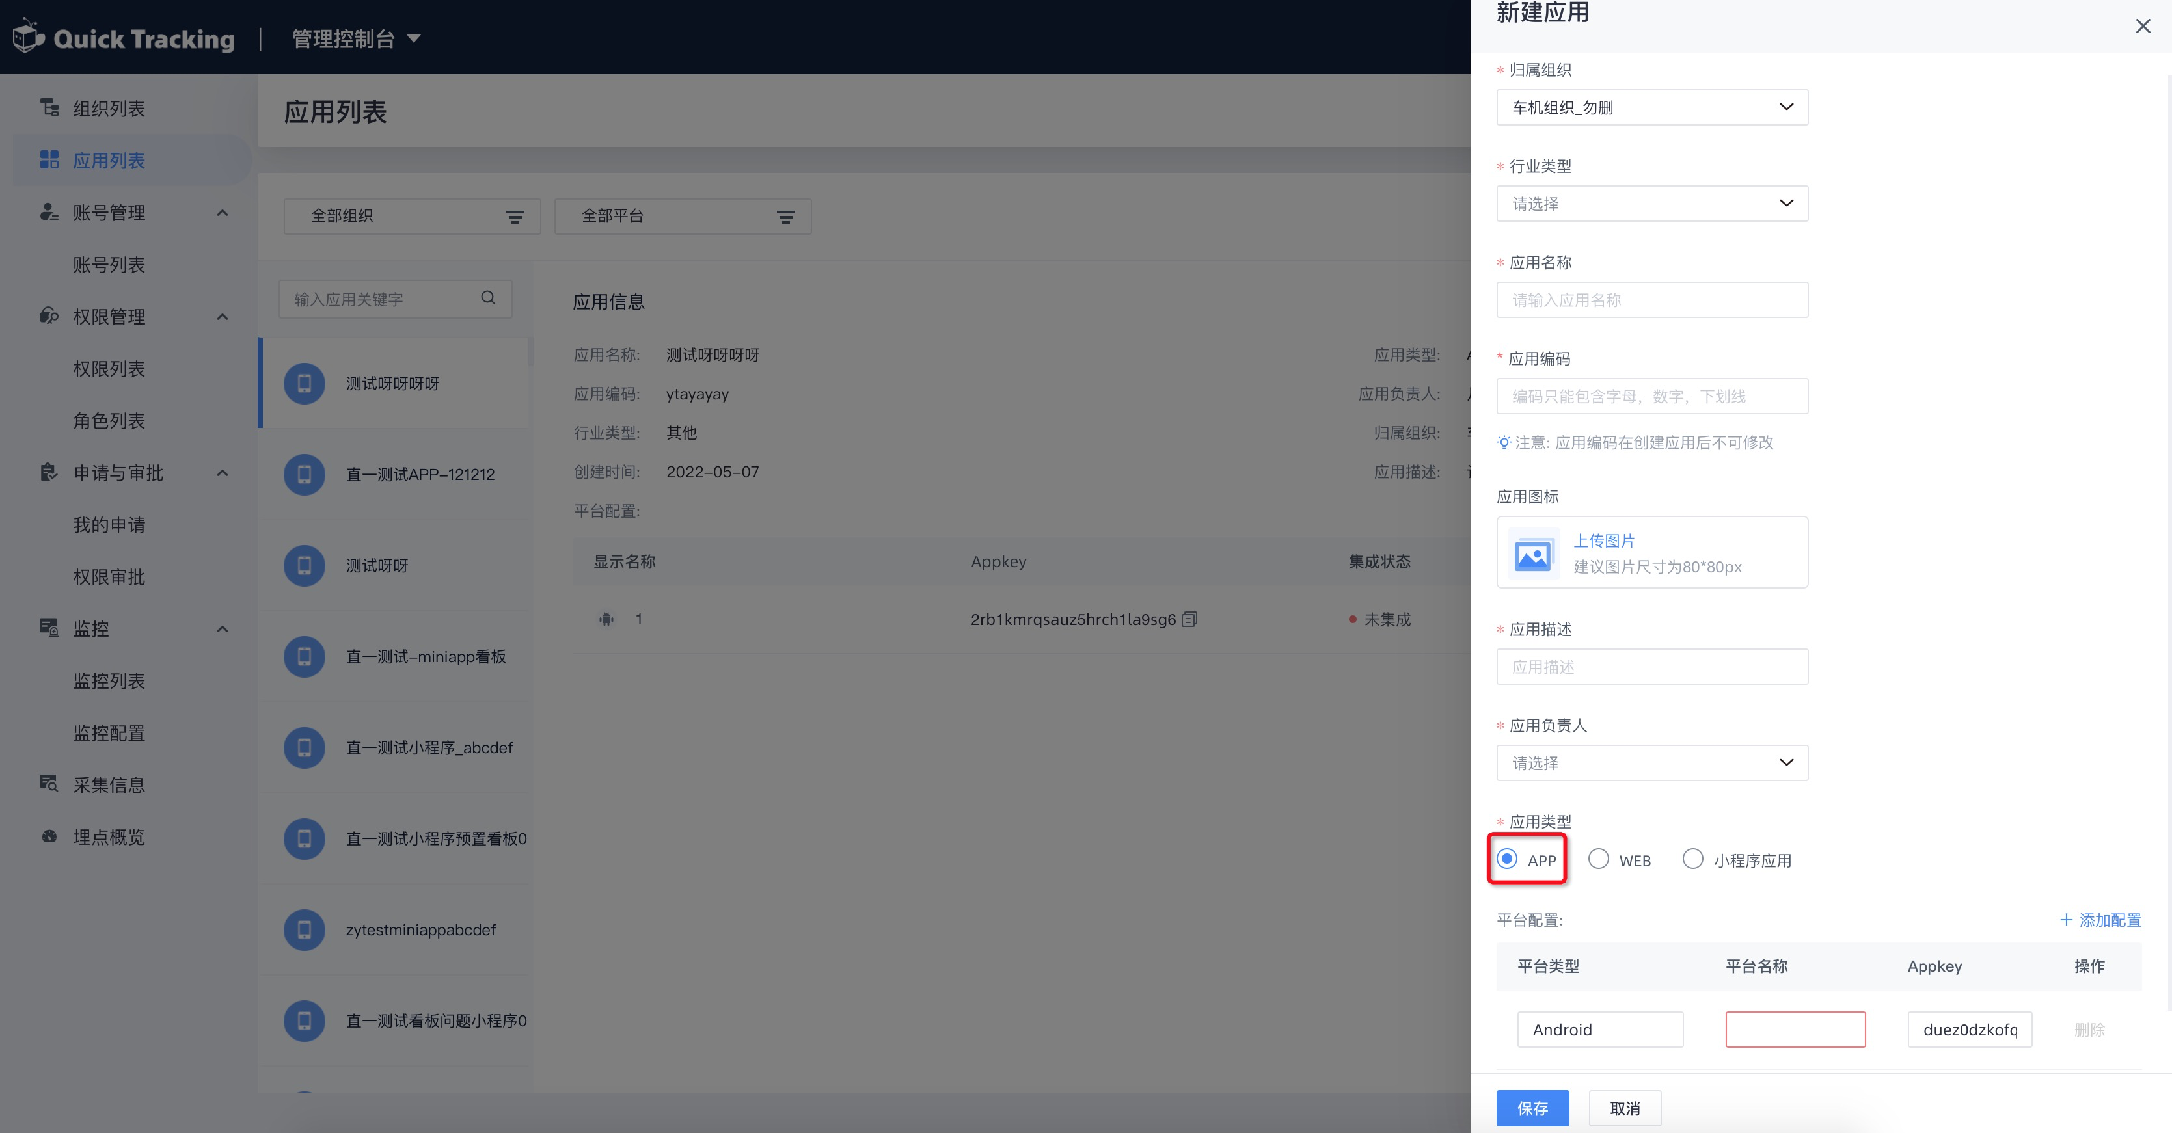2172x1133 pixels.
Task: Click icon of 直一测试小程序_abcdef app
Action: click(x=305, y=748)
